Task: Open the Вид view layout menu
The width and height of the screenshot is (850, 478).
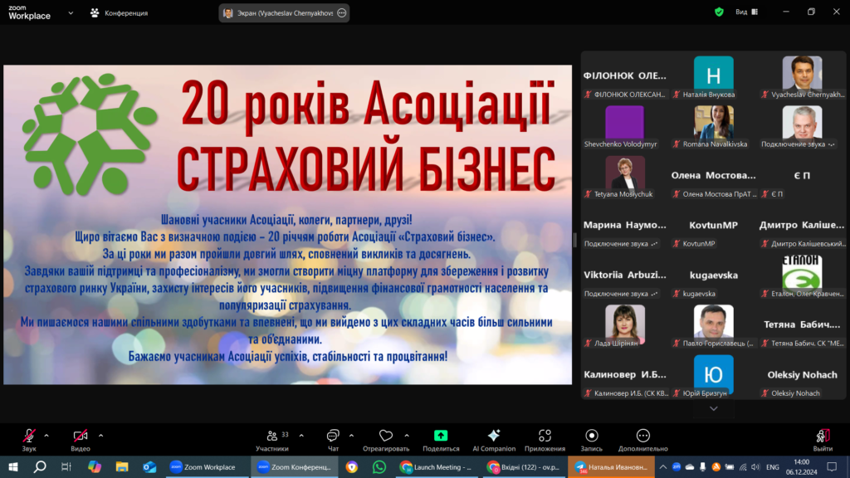Action: (x=746, y=12)
